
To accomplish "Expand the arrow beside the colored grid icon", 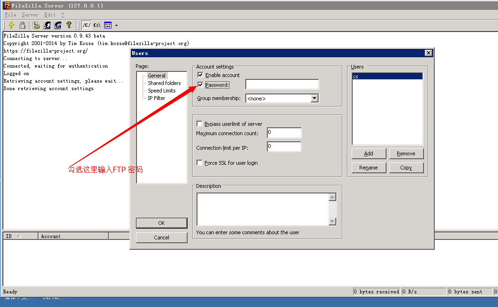I will point(117,25).
